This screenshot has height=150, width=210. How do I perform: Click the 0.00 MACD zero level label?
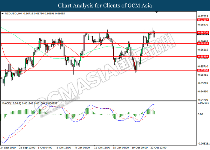click(200, 114)
